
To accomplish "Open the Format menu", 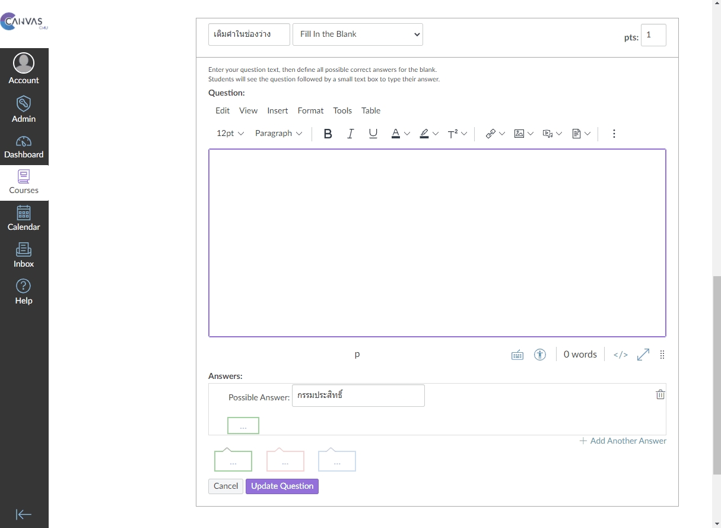I will click(310, 110).
